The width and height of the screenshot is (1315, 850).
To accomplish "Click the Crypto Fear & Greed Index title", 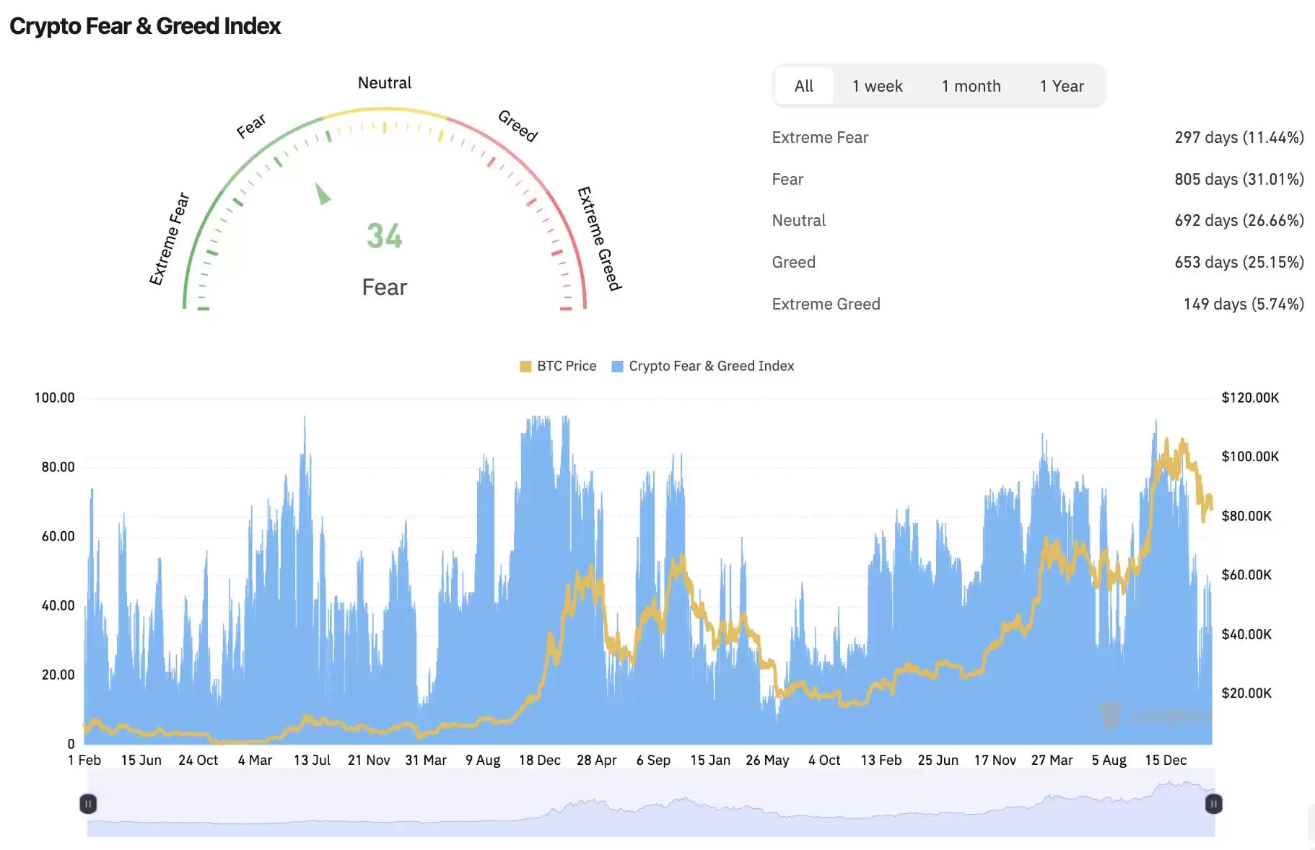I will point(145,26).
